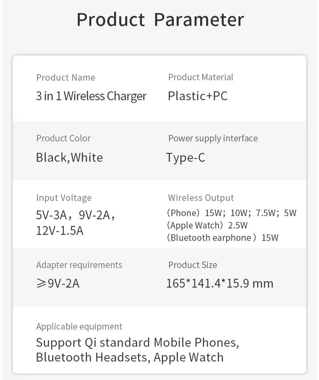
Task: Select the Power supply interface label
Action: click(x=213, y=138)
